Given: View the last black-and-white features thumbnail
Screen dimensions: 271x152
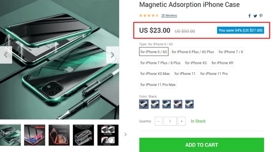Looking at the screenshot, I should pyautogui.click(x=108, y=135).
